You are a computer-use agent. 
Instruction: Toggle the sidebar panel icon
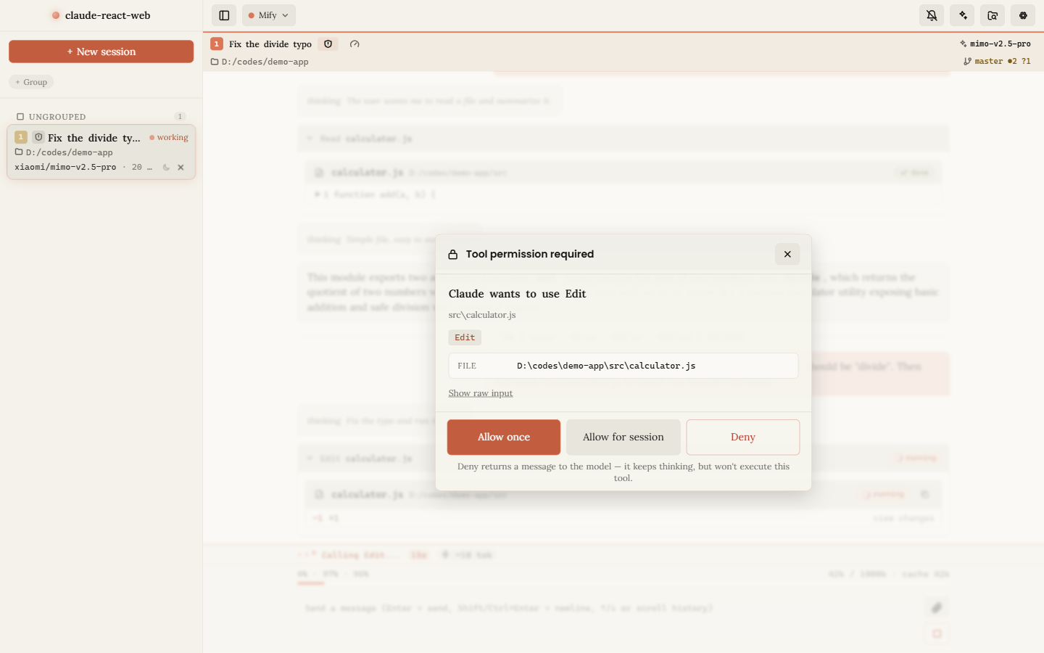coord(224,15)
